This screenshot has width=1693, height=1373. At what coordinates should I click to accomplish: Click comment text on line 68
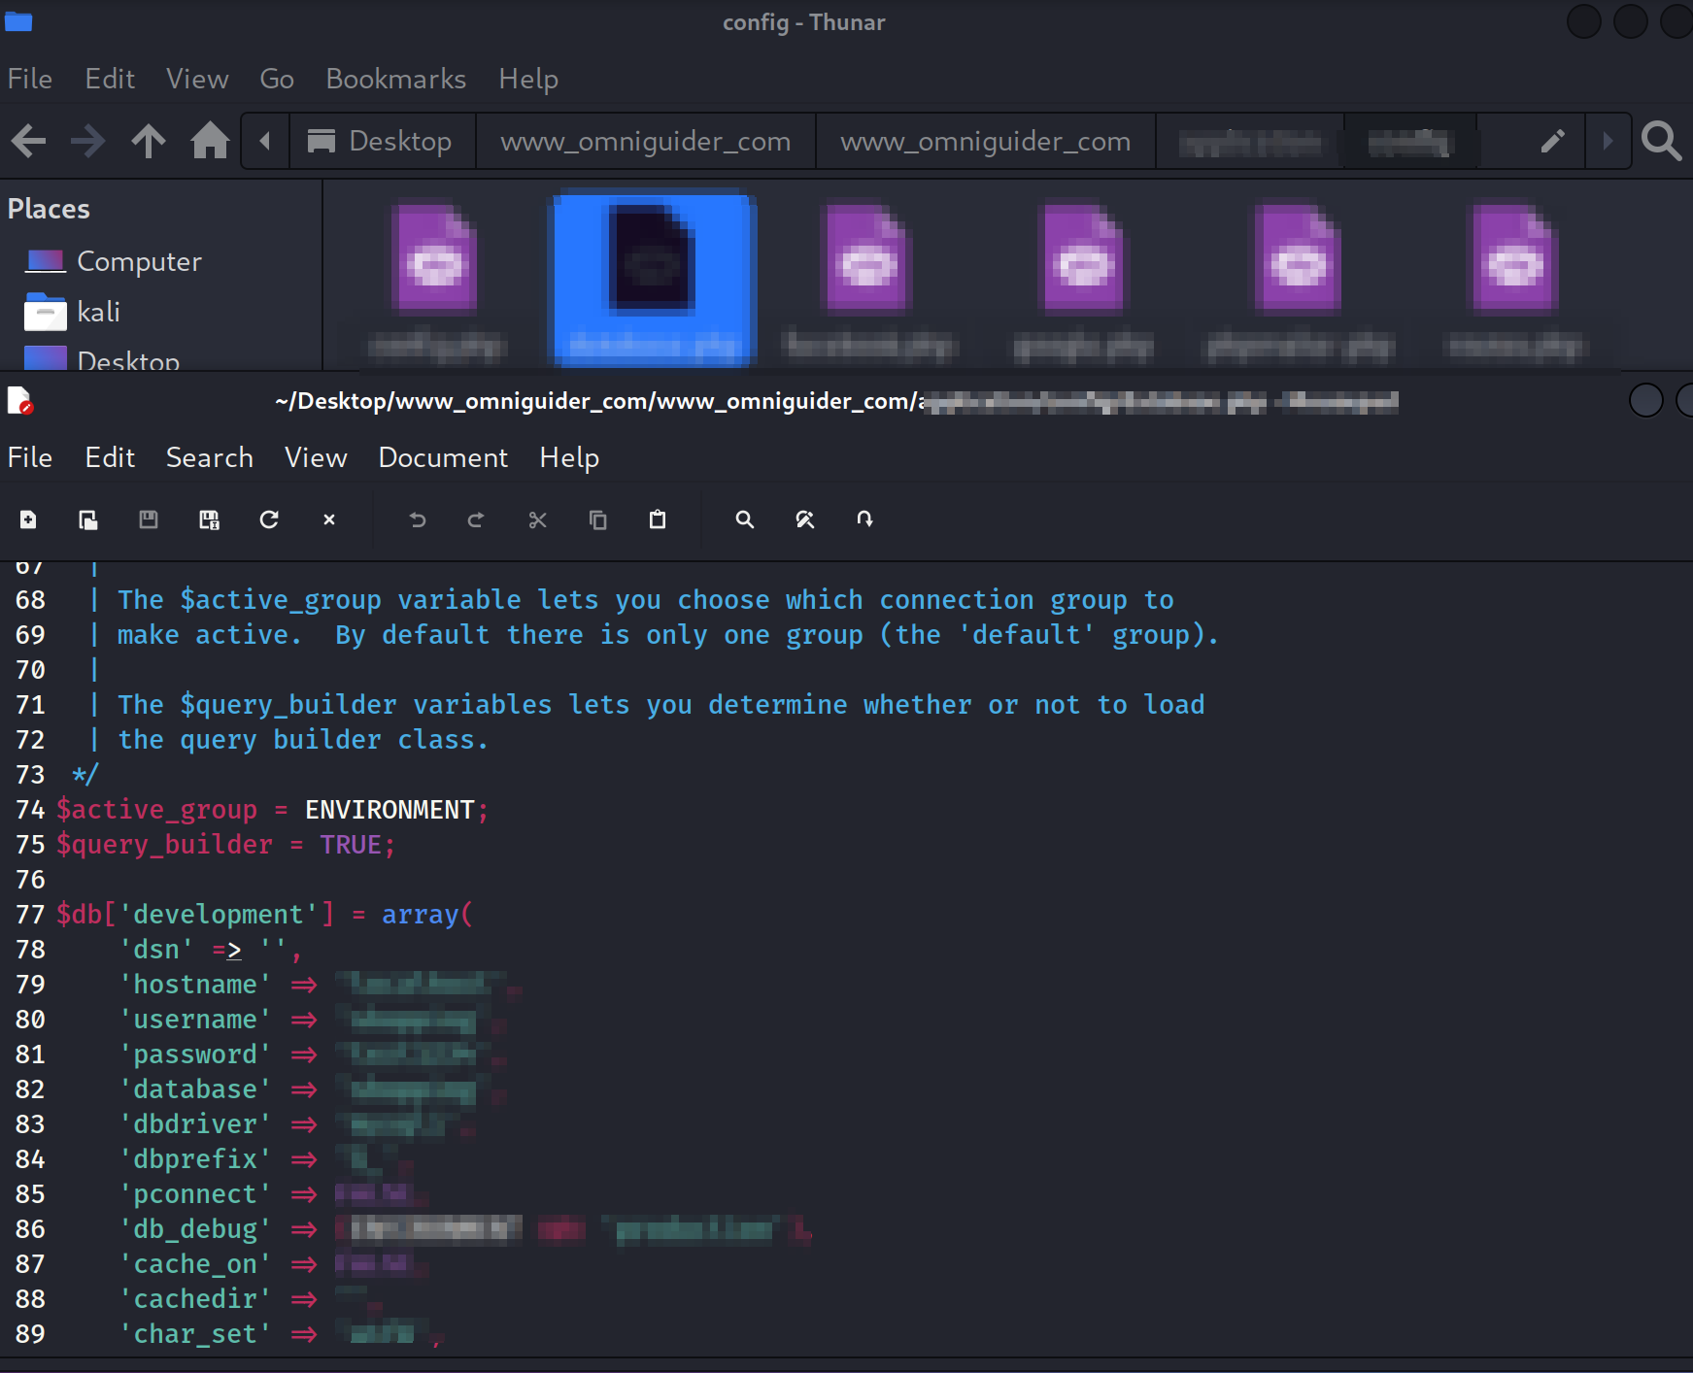pyautogui.click(x=646, y=600)
